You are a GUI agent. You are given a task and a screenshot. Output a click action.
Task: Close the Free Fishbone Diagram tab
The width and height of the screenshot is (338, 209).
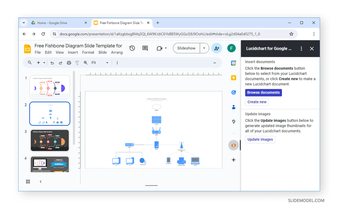click(148, 23)
